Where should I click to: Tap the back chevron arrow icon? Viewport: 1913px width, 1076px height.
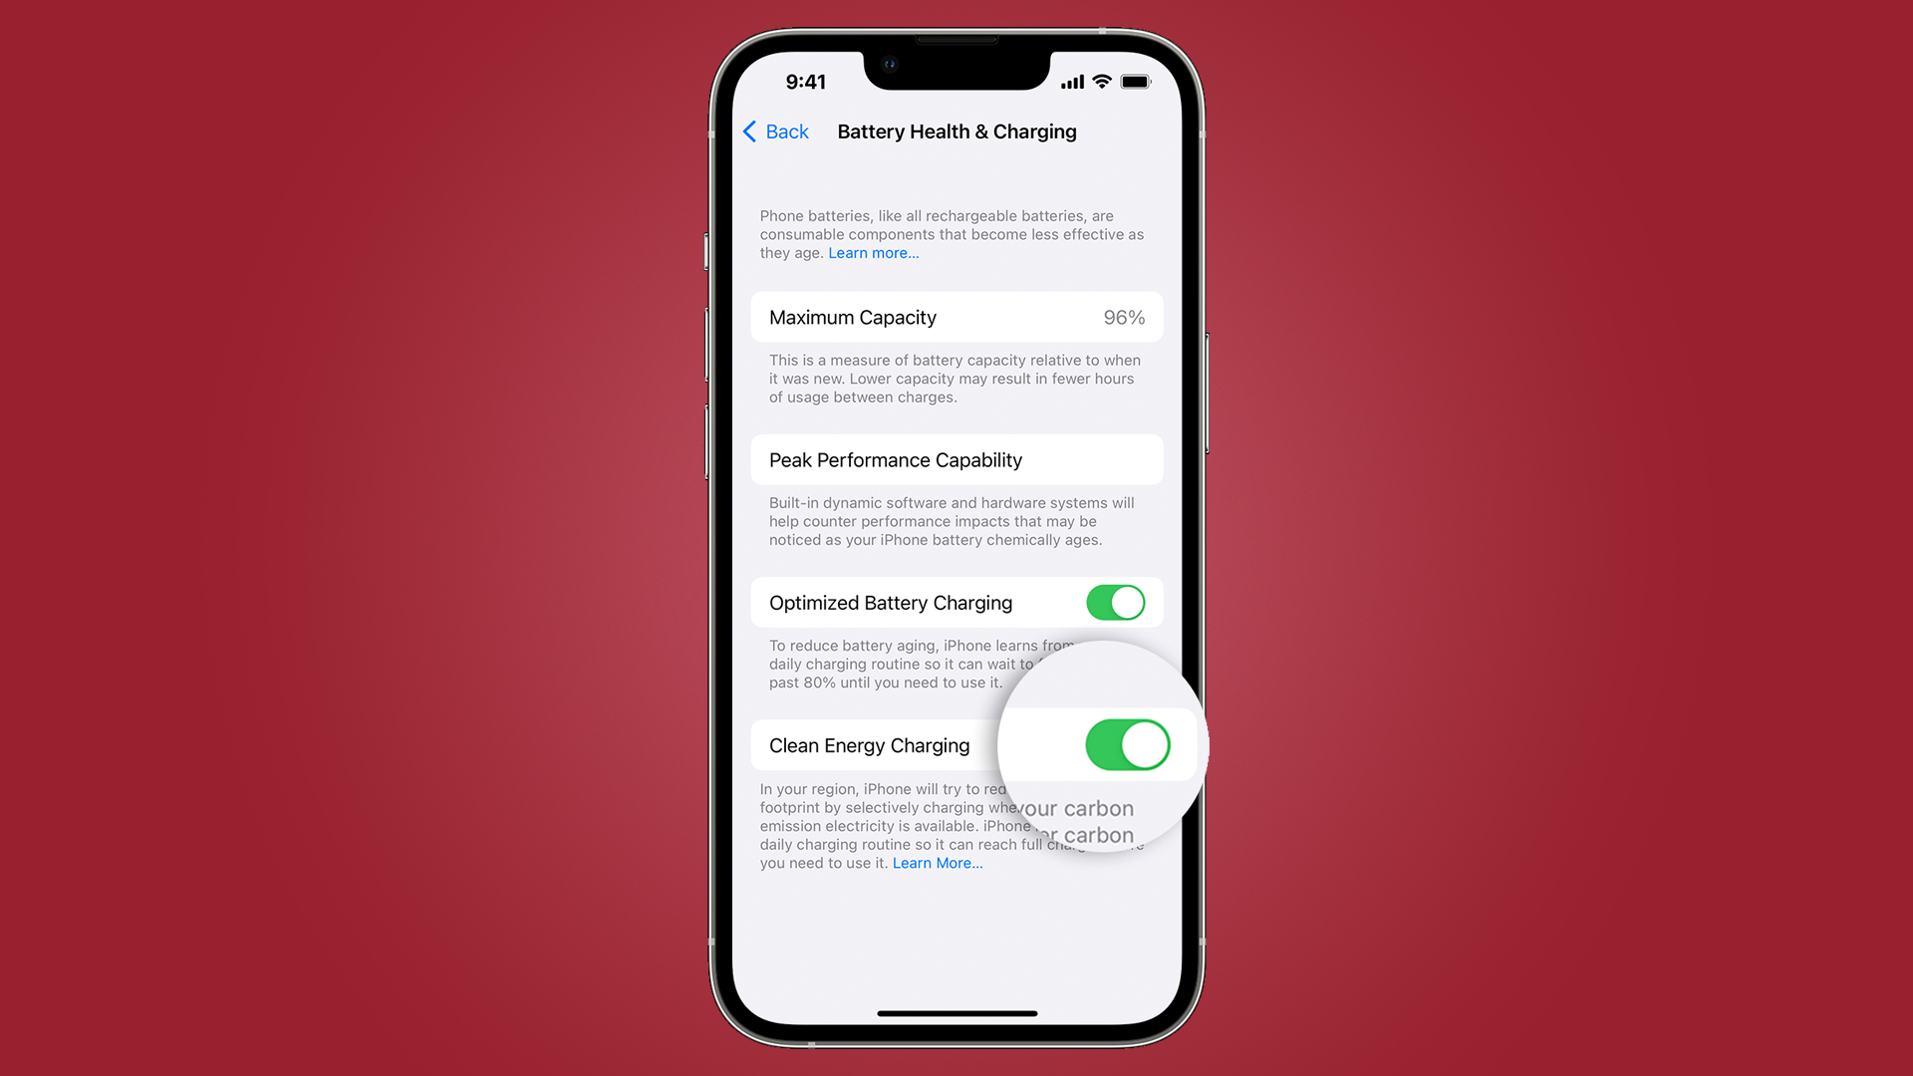[x=751, y=132]
